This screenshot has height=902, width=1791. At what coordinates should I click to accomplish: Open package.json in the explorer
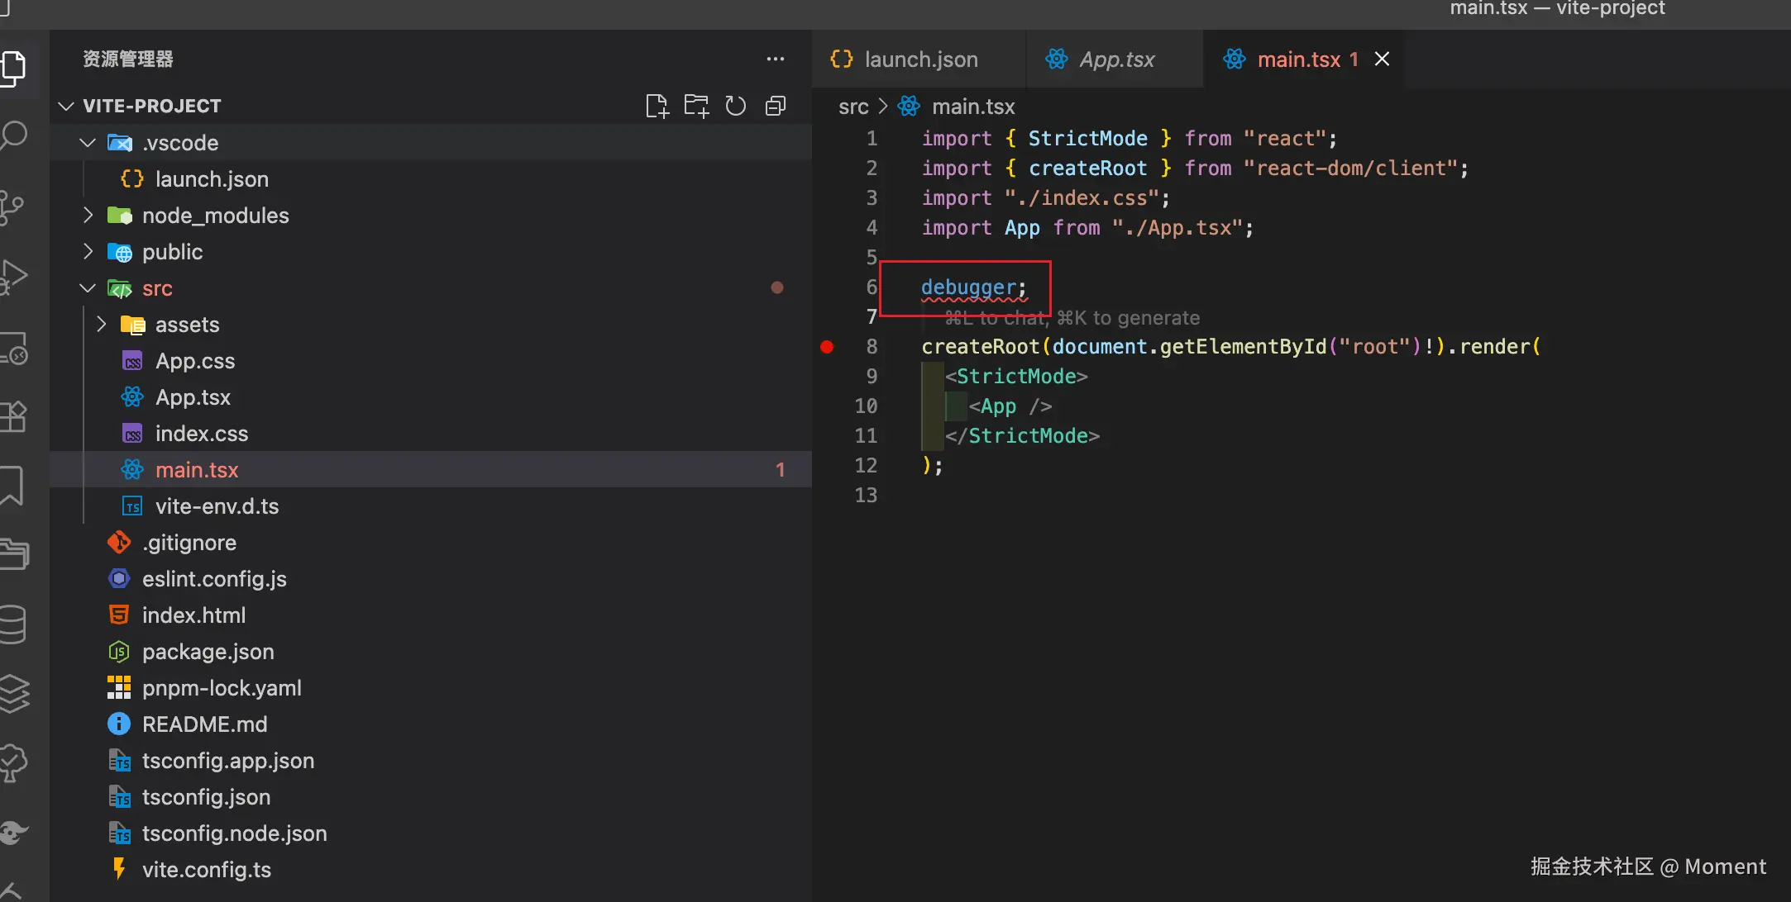coord(208,652)
